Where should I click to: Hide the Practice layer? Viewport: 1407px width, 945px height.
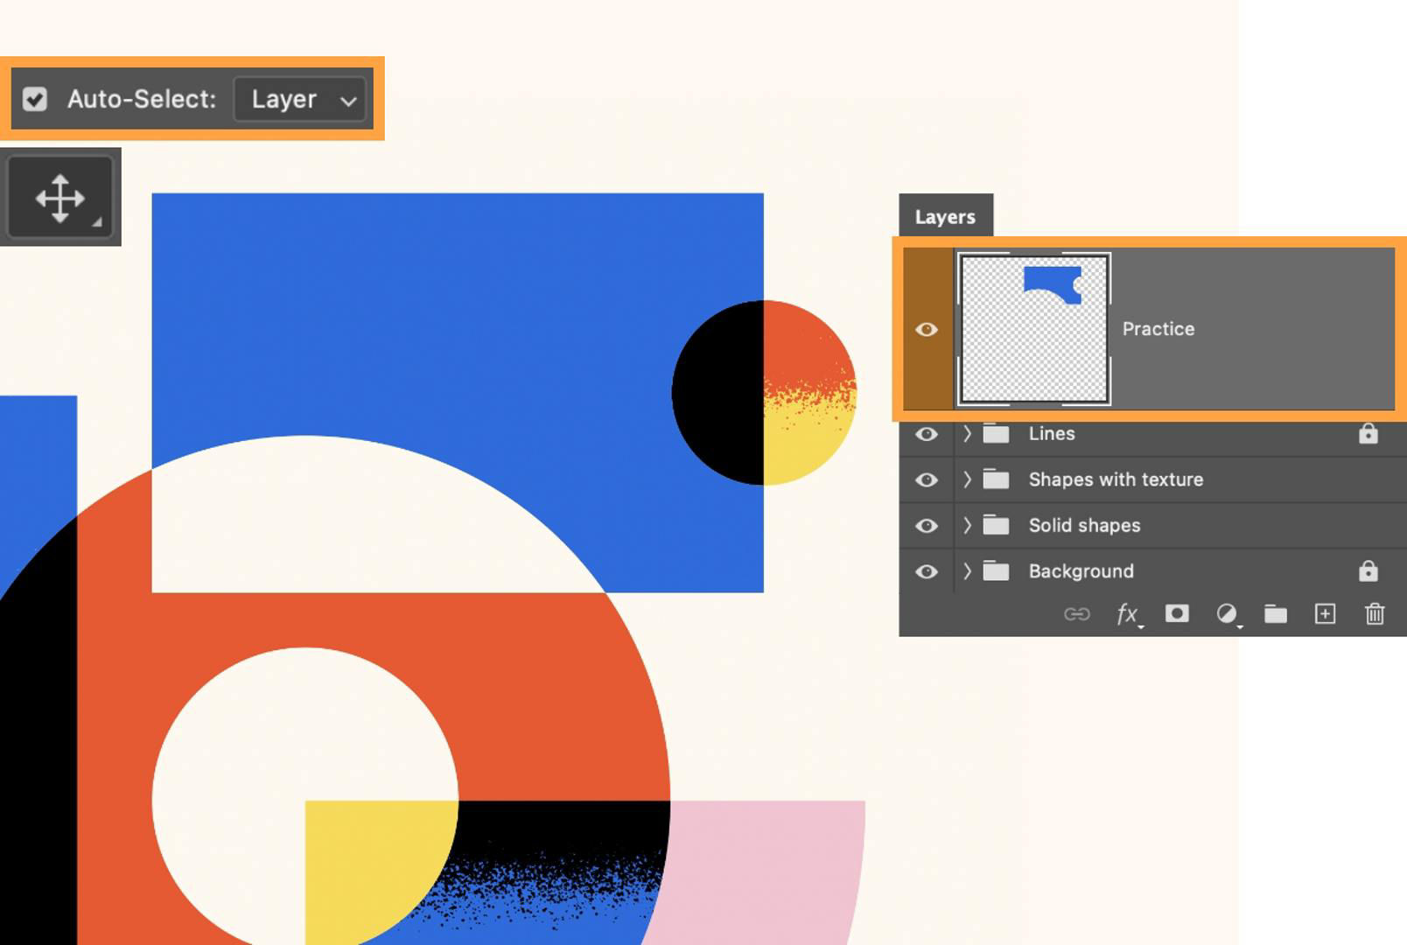click(927, 329)
